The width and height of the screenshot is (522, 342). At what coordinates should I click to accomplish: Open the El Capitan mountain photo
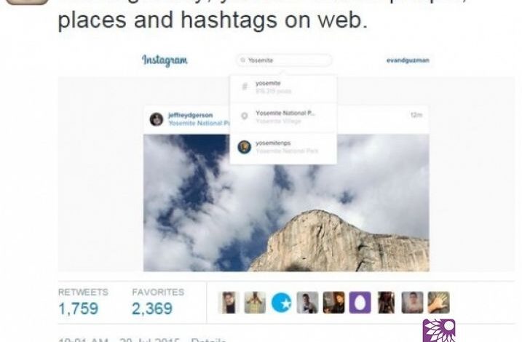point(286,202)
